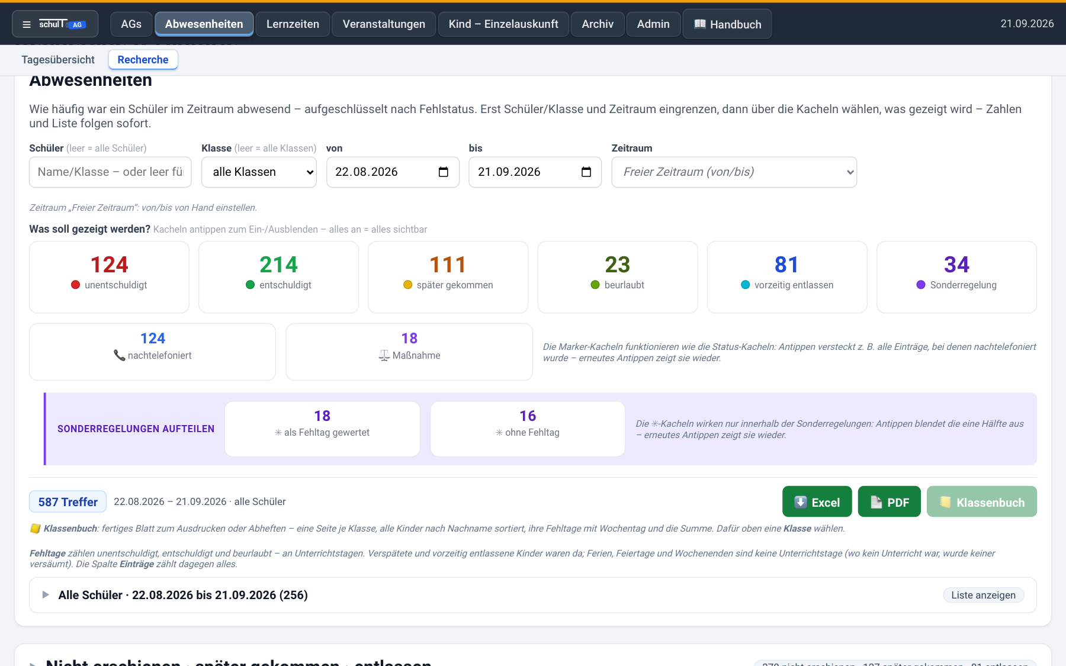Viewport: 1066px width, 666px height.
Task: Click the scales icon on Maßnahme tile
Action: pyautogui.click(x=384, y=355)
